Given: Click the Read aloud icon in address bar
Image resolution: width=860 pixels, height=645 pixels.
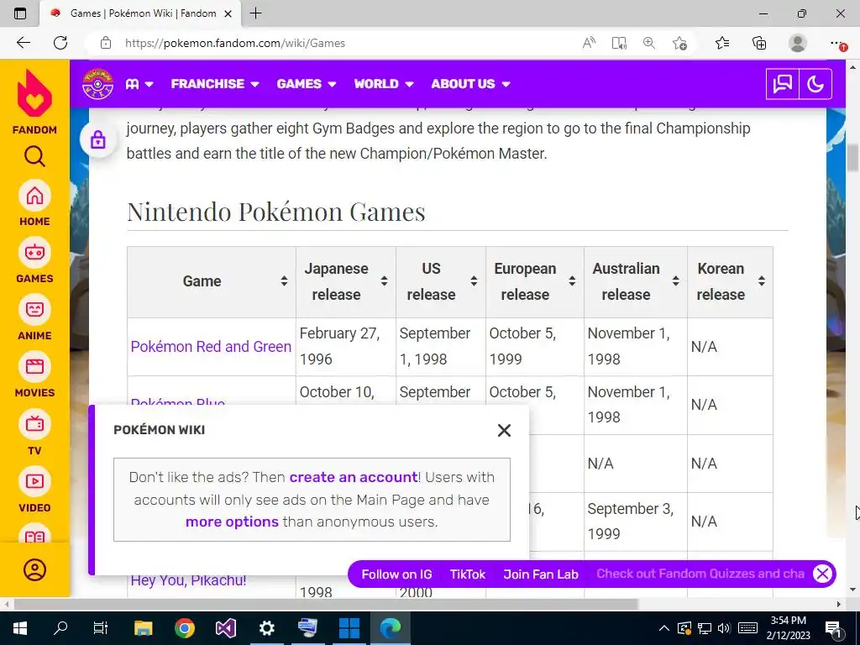Looking at the screenshot, I should [589, 43].
